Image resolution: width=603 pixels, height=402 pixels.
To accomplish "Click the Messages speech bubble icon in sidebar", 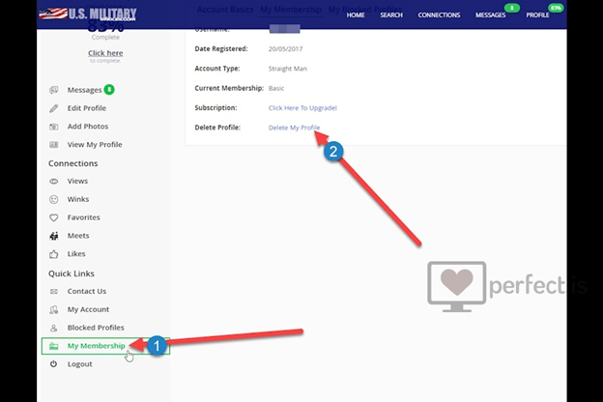I will pyautogui.click(x=54, y=90).
